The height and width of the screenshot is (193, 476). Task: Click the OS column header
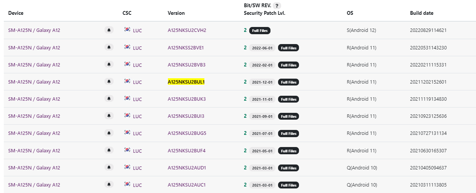[350, 13]
